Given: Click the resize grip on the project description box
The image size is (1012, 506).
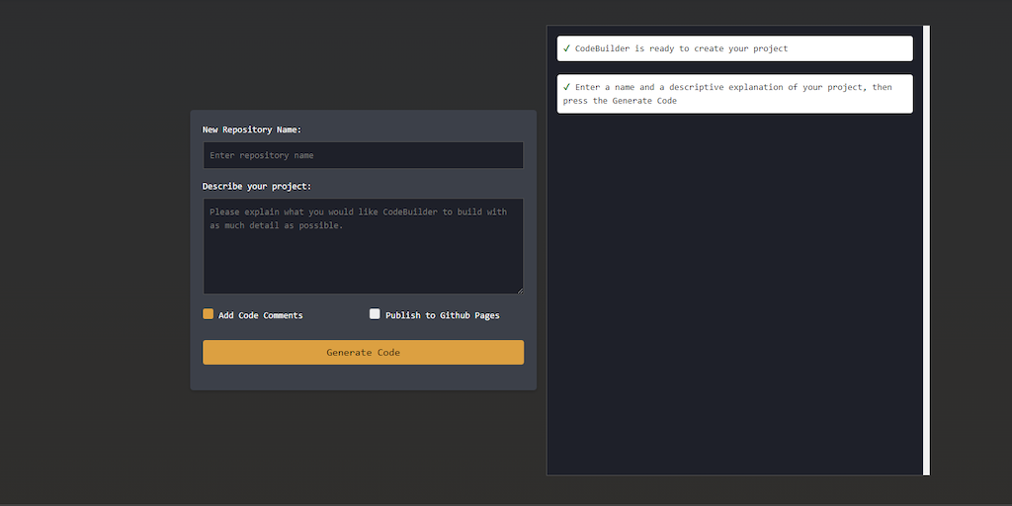Looking at the screenshot, I should tap(519, 290).
